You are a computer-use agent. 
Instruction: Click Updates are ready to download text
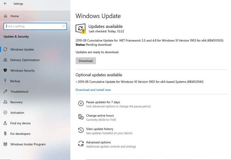(x=97, y=52)
